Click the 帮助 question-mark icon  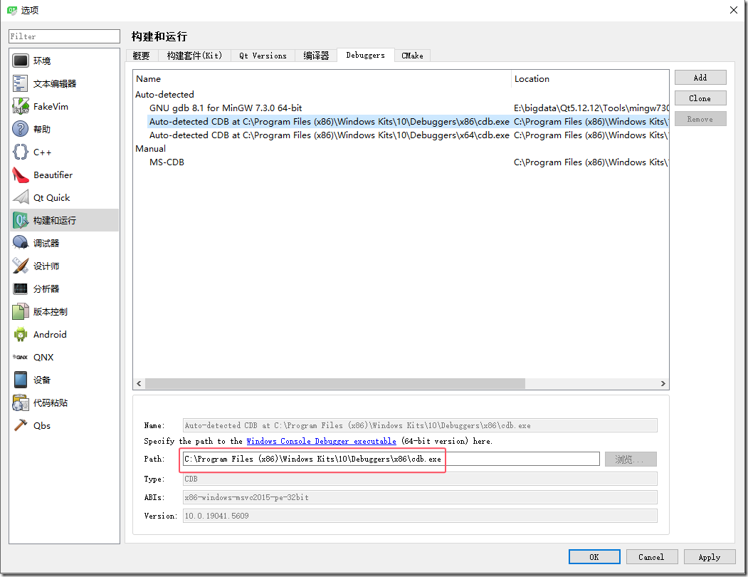pyautogui.click(x=21, y=129)
